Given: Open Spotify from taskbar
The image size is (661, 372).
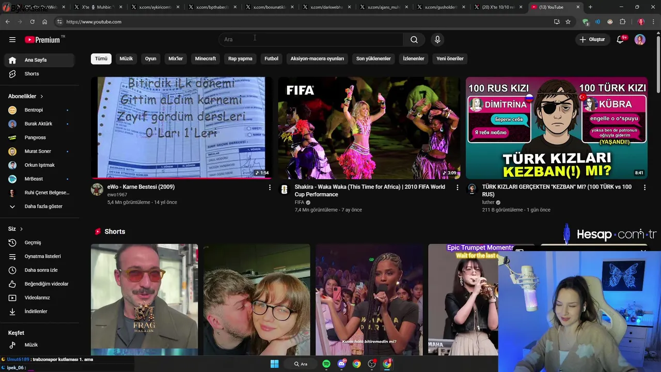Looking at the screenshot, I should (x=326, y=364).
